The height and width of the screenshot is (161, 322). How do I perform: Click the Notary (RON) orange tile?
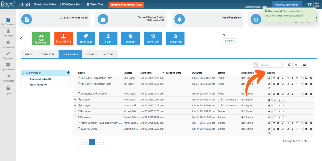point(64,38)
